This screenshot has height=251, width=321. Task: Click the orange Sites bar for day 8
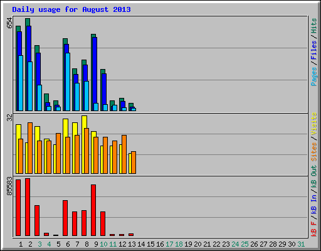click(87, 151)
